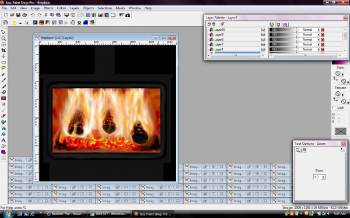Open a file using the folder icon
Screen dimensions: 350x218
(12, 15)
